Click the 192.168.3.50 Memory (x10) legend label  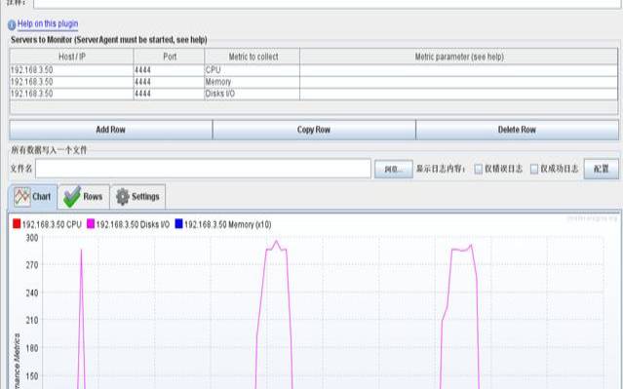(228, 224)
